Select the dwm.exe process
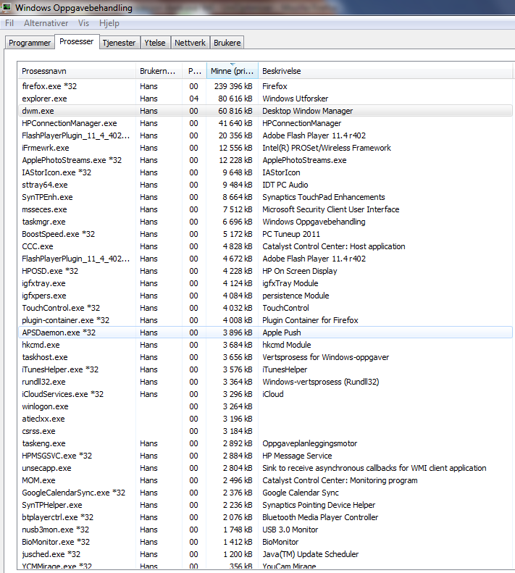The width and height of the screenshot is (515, 573). click(x=265, y=111)
